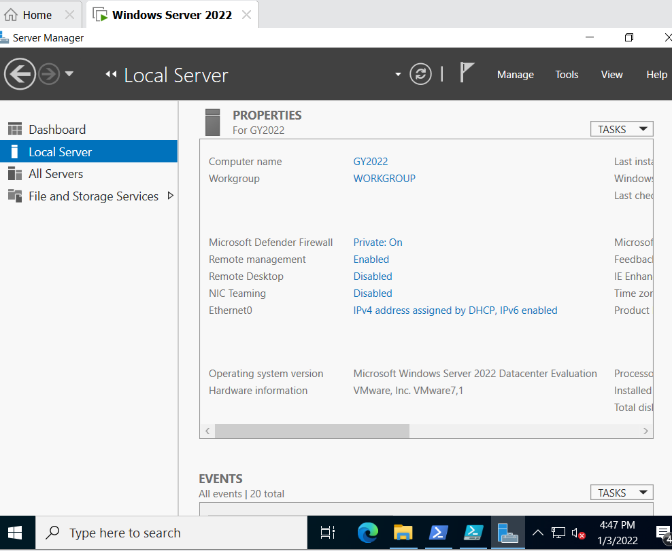This screenshot has width=672, height=551.
Task: Click the Local Server sidebar icon
Action: coord(14,151)
